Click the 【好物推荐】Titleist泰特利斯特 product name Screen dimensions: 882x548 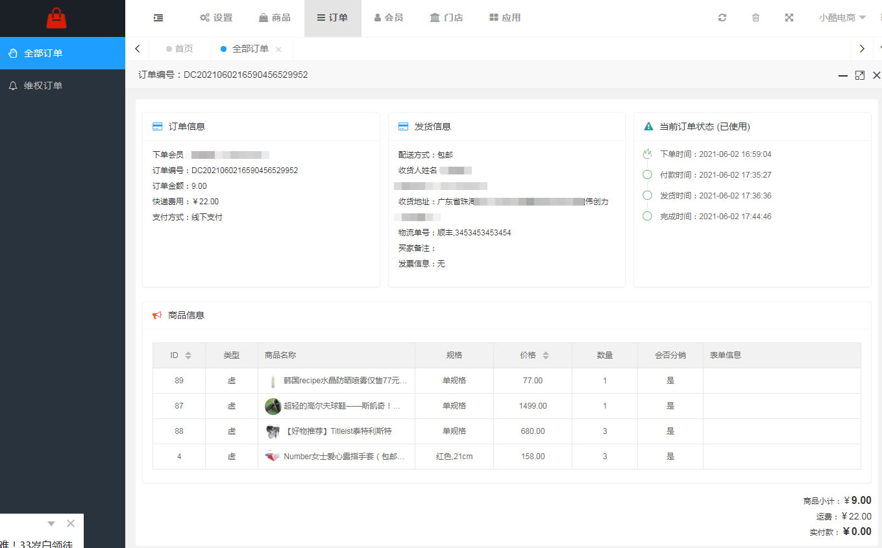pyautogui.click(x=337, y=431)
